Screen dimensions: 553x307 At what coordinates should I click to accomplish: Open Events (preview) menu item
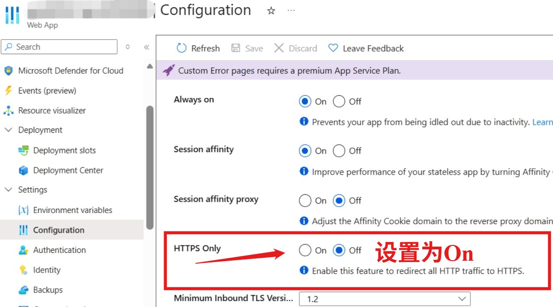pyautogui.click(x=47, y=90)
